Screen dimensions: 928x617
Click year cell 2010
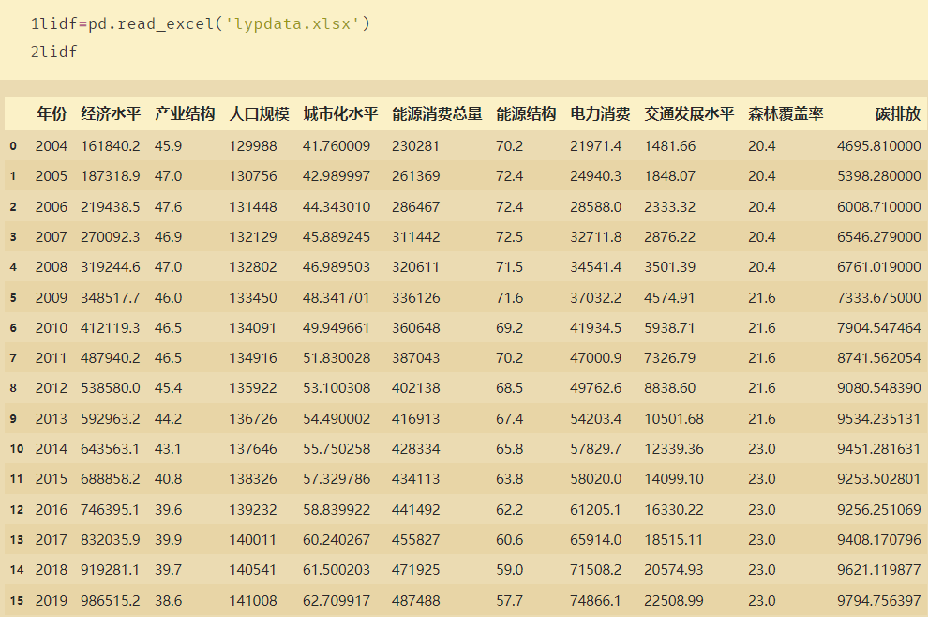(x=52, y=328)
